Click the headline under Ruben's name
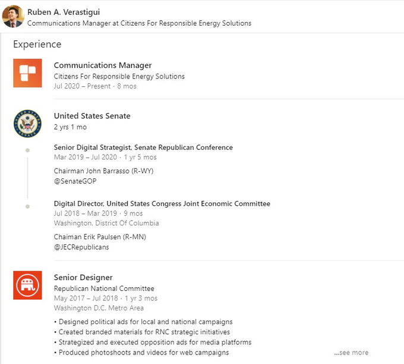 [x=139, y=23]
